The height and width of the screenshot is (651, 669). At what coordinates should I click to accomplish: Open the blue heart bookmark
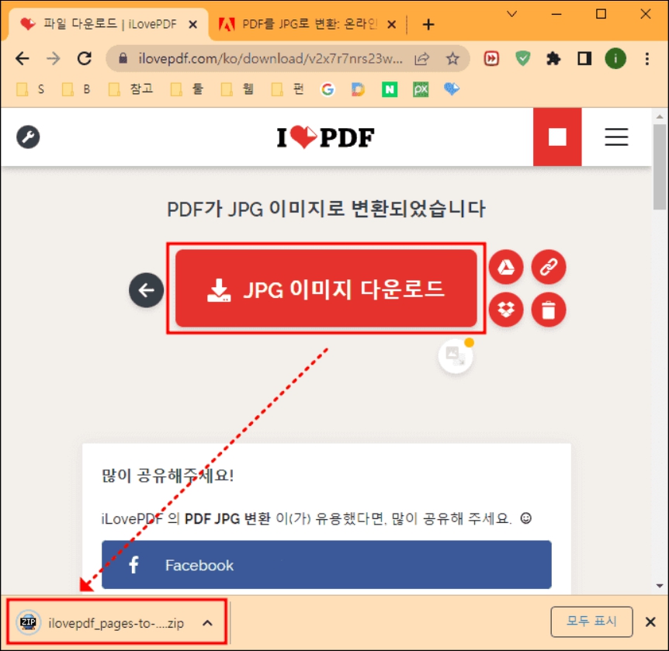452,88
